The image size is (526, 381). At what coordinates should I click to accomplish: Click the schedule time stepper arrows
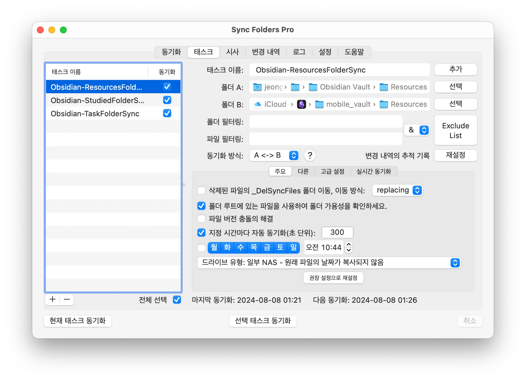click(349, 247)
